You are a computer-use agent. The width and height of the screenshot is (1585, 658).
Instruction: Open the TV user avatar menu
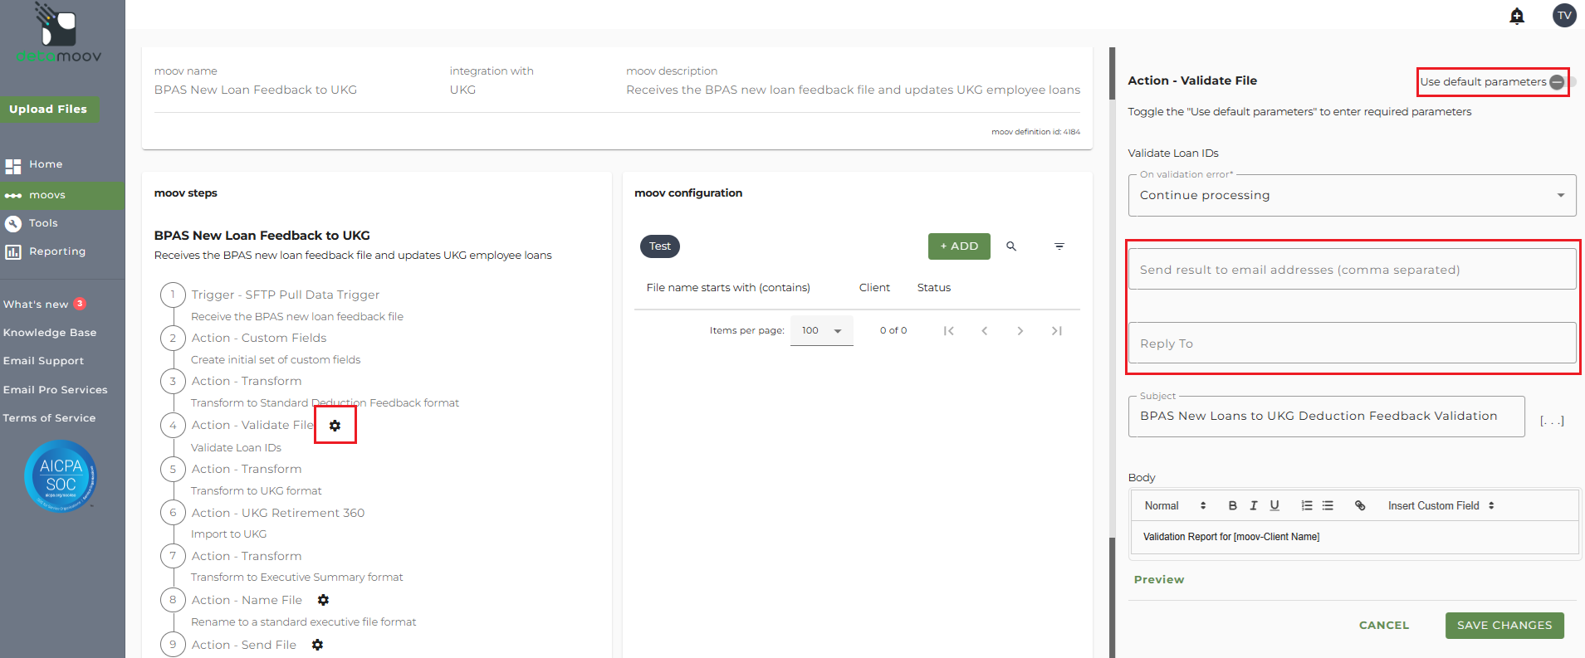coord(1564,15)
